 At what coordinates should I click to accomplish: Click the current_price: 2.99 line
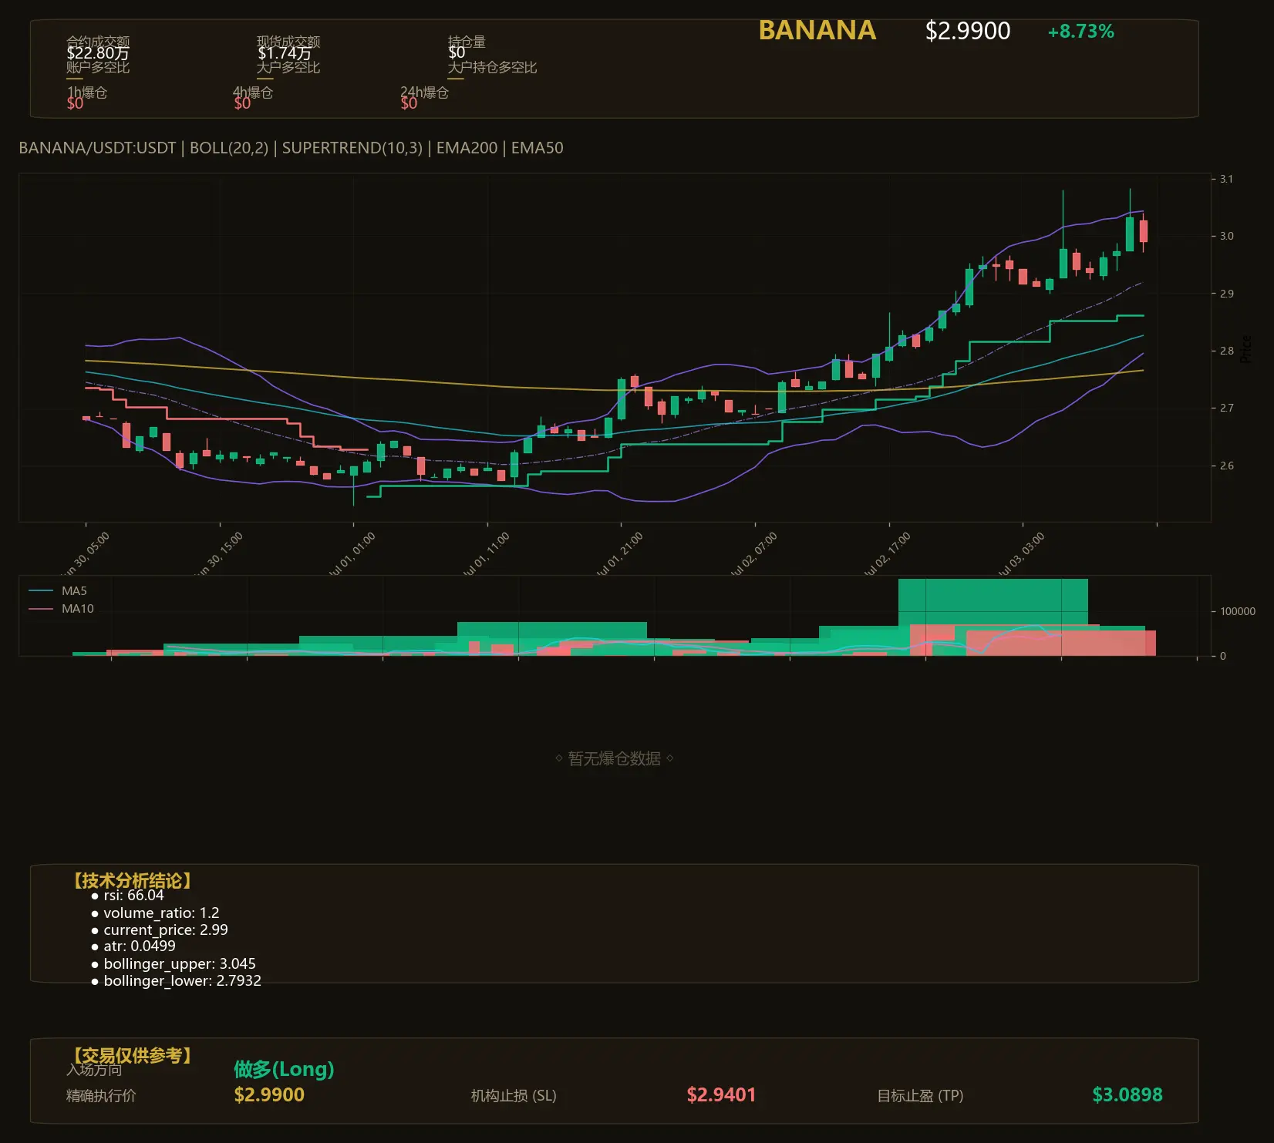166,930
